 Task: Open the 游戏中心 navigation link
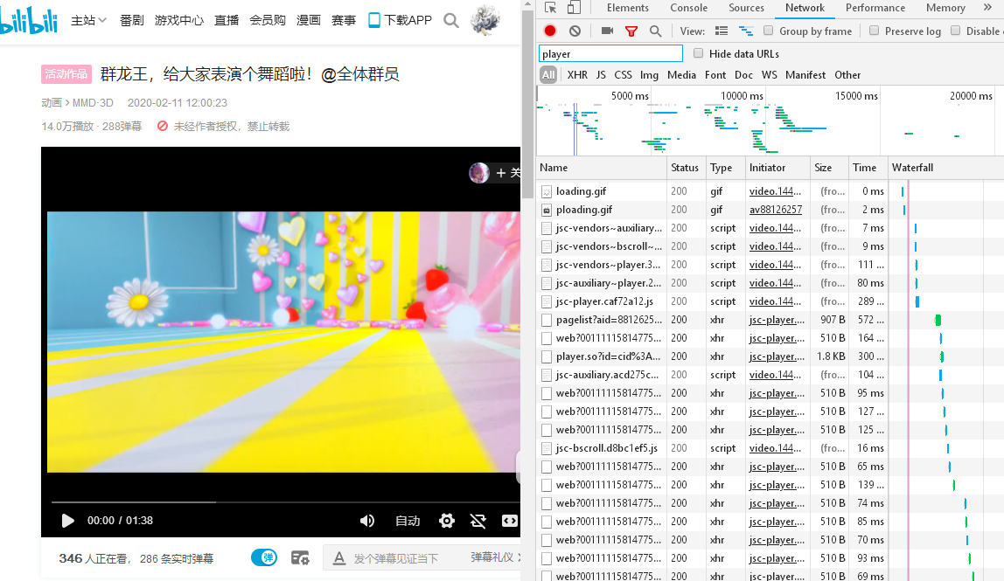(x=179, y=20)
